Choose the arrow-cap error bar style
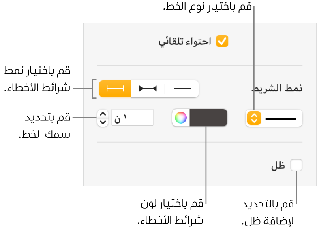Image resolution: width=317 pixels, height=230 pixels. point(148,89)
